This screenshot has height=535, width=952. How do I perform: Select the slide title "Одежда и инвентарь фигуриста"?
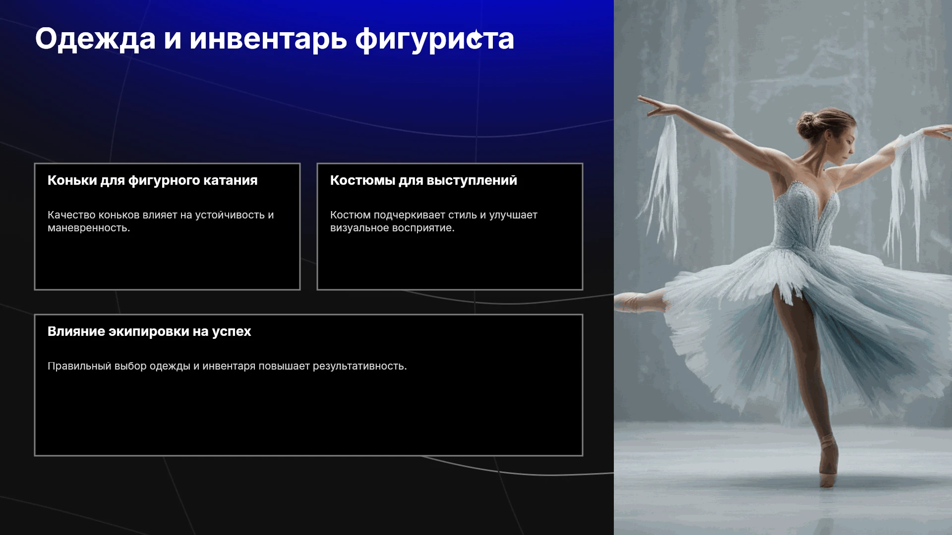pos(274,39)
